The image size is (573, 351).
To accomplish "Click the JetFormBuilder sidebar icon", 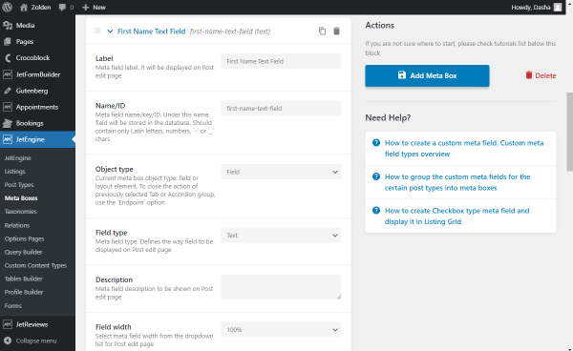I will (x=8, y=74).
